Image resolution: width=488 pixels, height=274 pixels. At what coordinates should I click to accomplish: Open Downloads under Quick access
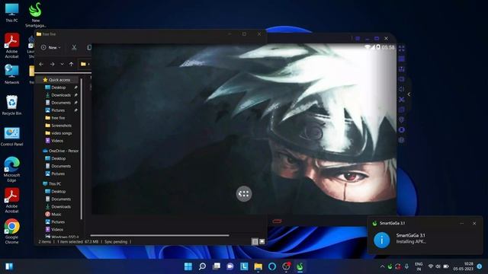58,95
